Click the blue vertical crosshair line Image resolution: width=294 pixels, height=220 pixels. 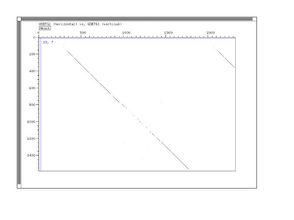point(41,104)
